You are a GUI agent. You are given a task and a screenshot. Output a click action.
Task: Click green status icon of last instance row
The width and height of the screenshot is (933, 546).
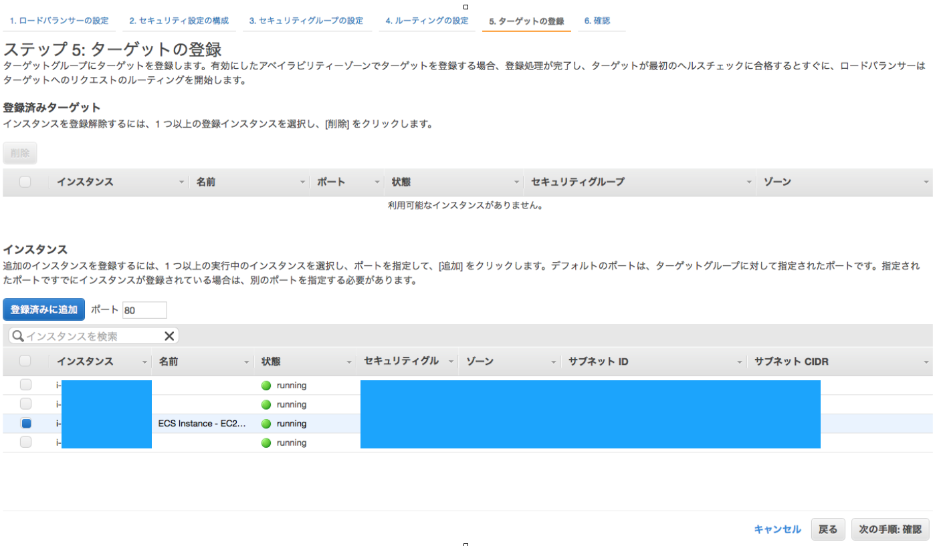click(x=266, y=442)
